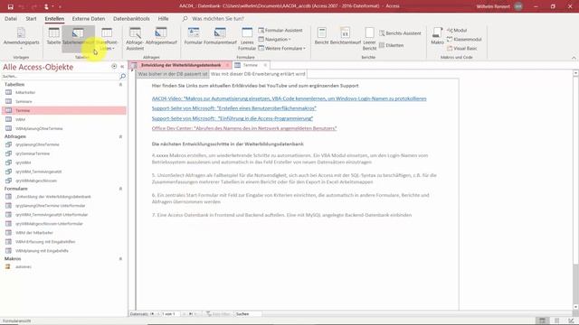Switch to the Start ribbon tab
This screenshot has width=579, height=325.
[31, 18]
